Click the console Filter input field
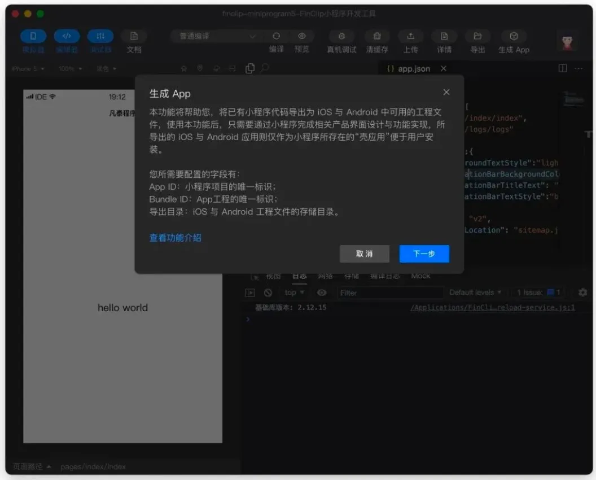The width and height of the screenshot is (596, 480). pos(390,293)
